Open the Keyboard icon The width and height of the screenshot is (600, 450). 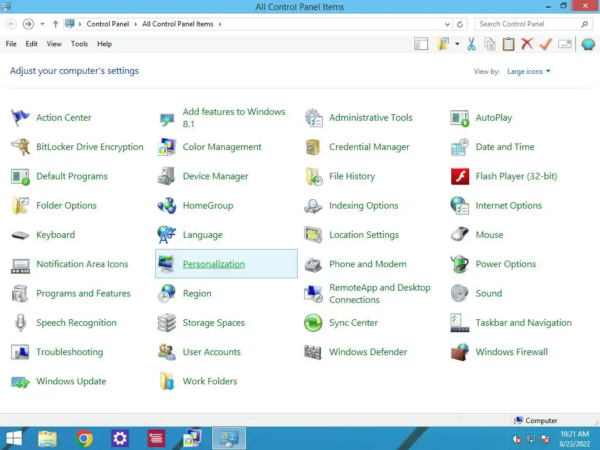(21, 235)
